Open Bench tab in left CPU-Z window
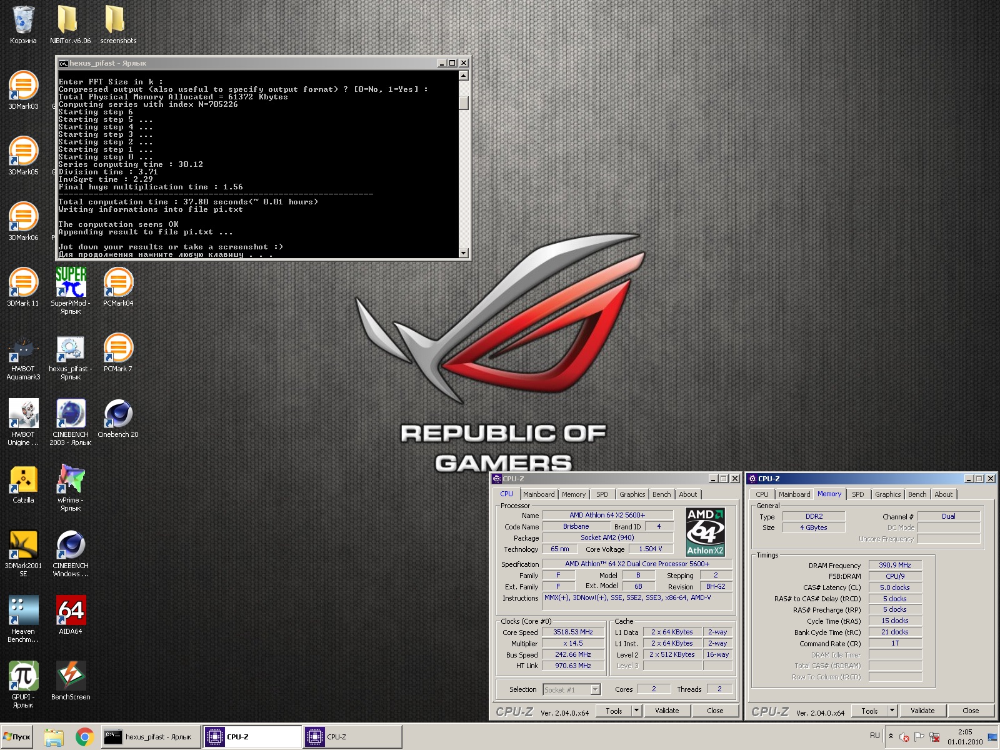The width and height of the screenshot is (1000, 750). [x=661, y=494]
